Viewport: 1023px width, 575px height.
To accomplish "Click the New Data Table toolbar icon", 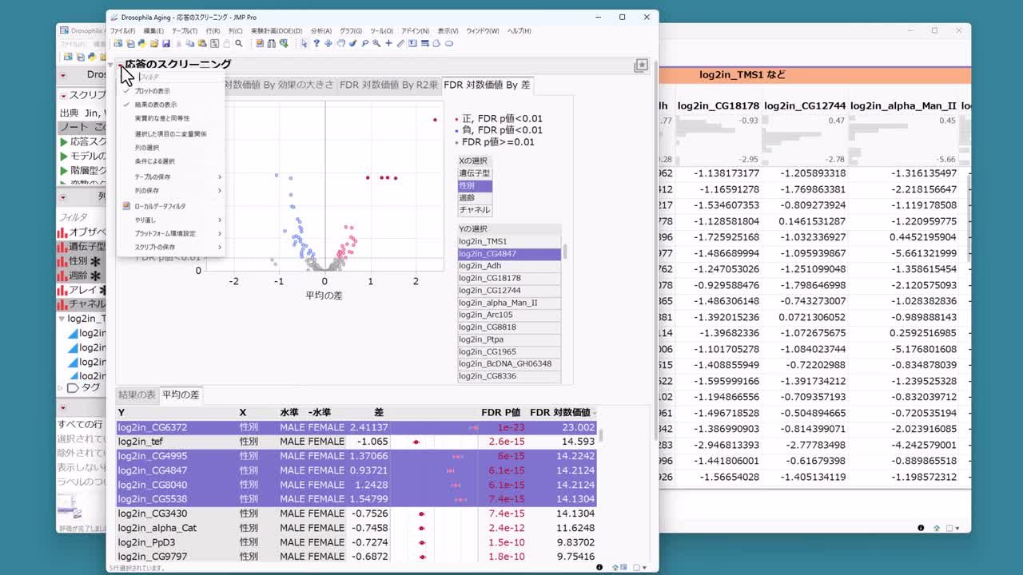I will point(117,43).
